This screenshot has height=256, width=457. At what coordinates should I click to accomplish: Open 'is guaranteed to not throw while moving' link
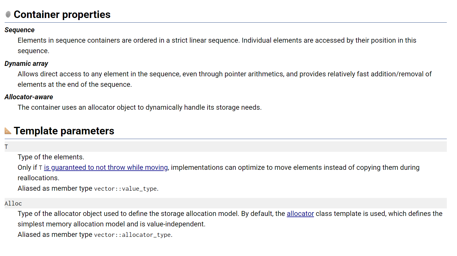(106, 167)
